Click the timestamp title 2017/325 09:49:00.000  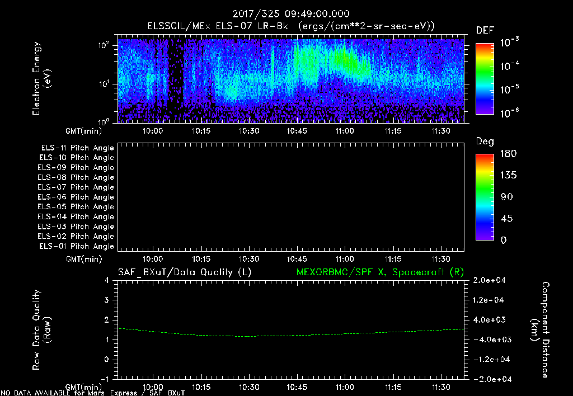pos(291,14)
